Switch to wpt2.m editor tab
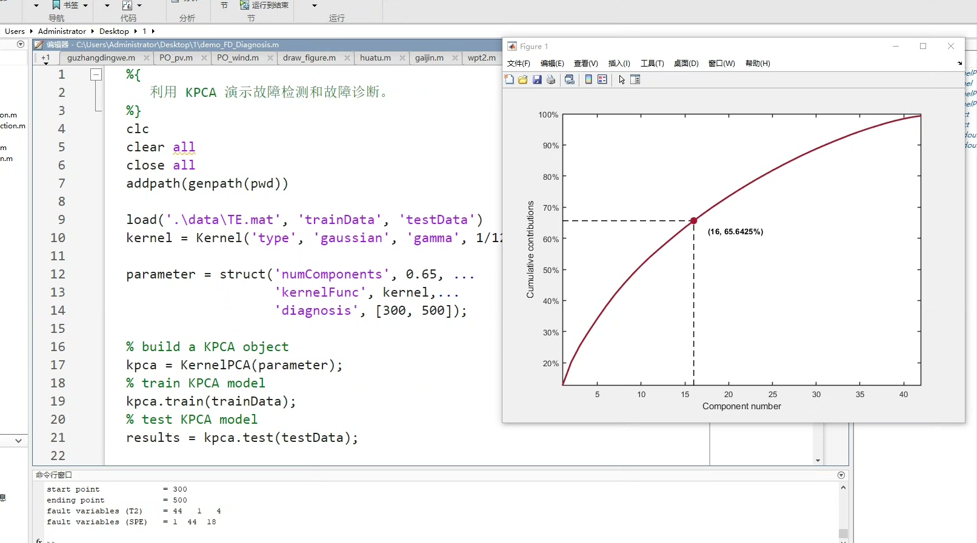Viewport: 977px width, 543px height. click(x=482, y=58)
